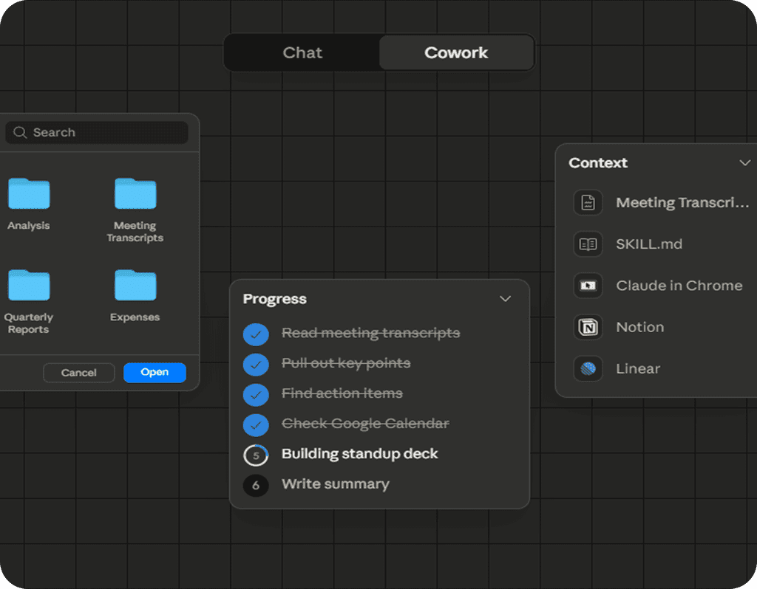Collapse the Context panel chevron
The image size is (757, 589).
click(744, 163)
